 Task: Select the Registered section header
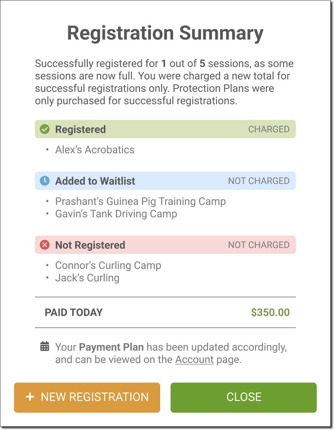(x=80, y=129)
